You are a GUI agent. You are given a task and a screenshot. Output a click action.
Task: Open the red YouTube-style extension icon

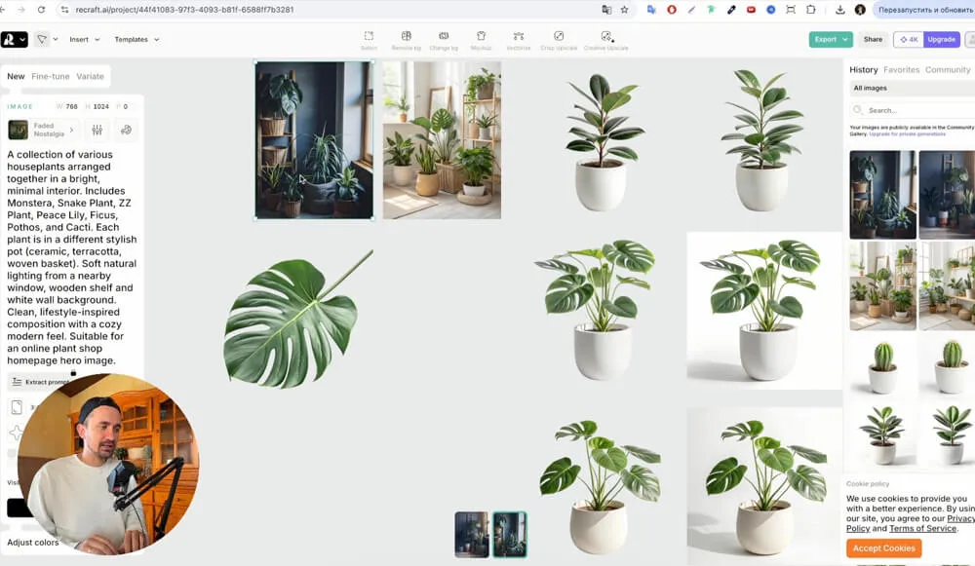point(751,10)
